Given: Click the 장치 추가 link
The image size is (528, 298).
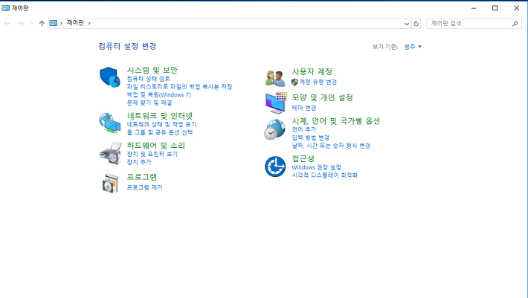Looking at the screenshot, I should tap(139, 162).
